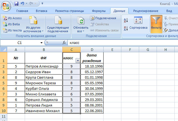
Task: Switch to the Формулы ribbon tab
Action: (99, 11)
